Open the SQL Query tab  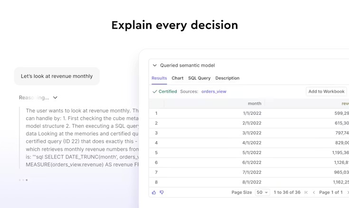coord(199,78)
